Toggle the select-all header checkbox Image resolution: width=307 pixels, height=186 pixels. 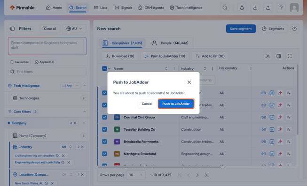pos(104,68)
